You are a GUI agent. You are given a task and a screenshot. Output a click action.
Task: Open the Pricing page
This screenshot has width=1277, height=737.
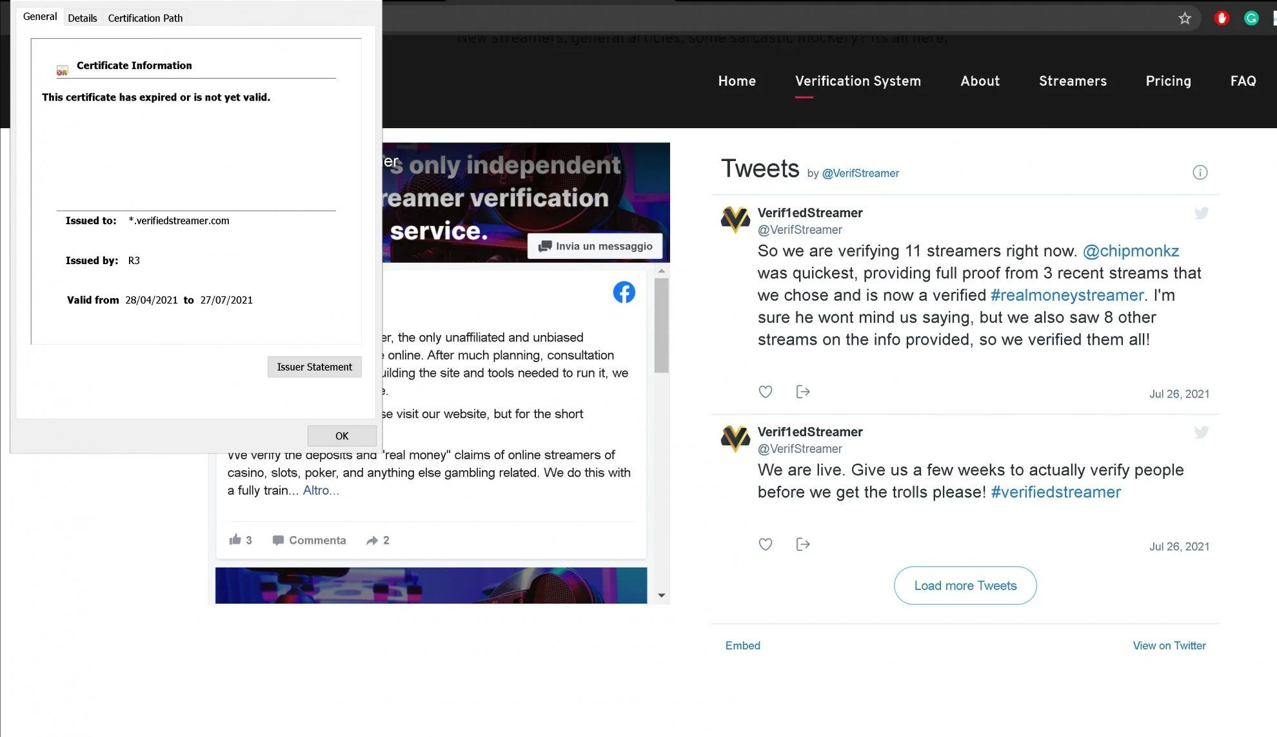[1168, 81]
